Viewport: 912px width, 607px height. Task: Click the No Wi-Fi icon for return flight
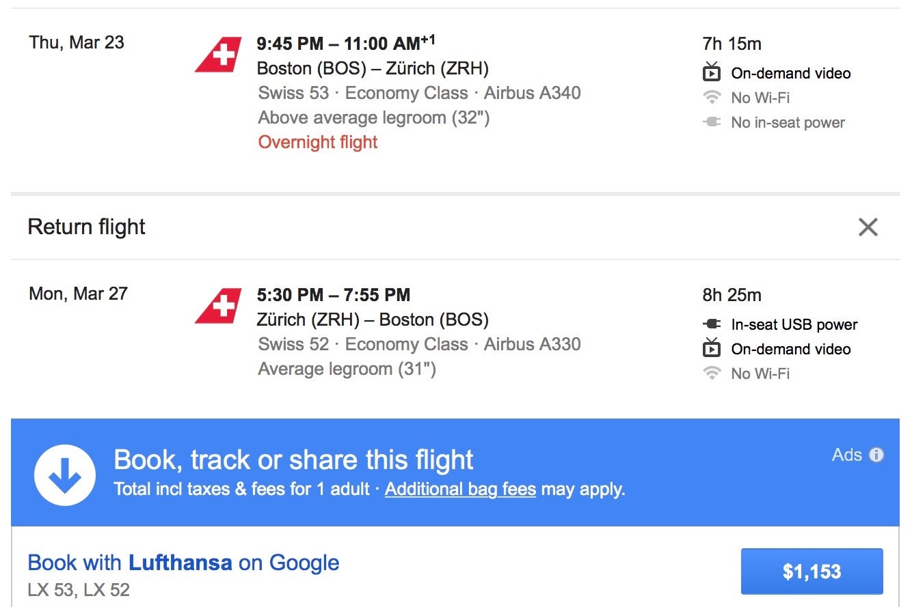pyautogui.click(x=712, y=373)
